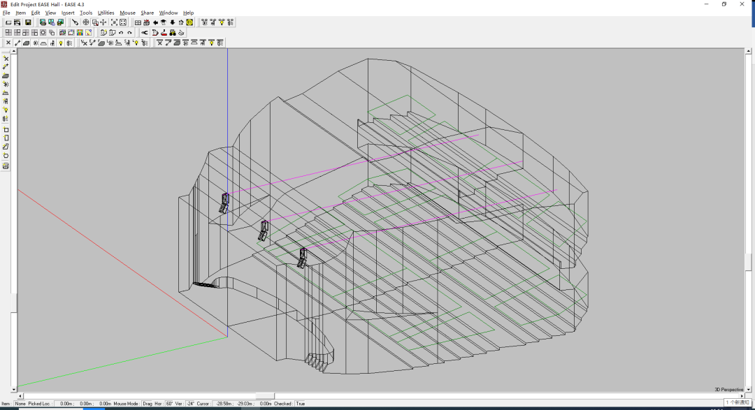Click the Checked 'True' status field
This screenshot has height=410, width=755.
point(301,404)
